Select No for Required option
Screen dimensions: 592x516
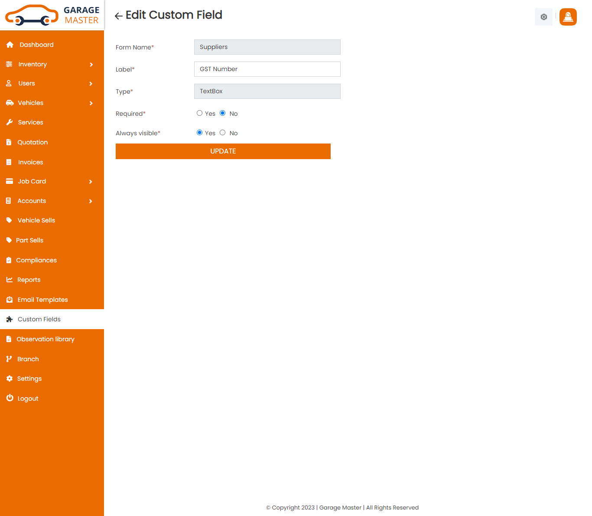tap(223, 113)
